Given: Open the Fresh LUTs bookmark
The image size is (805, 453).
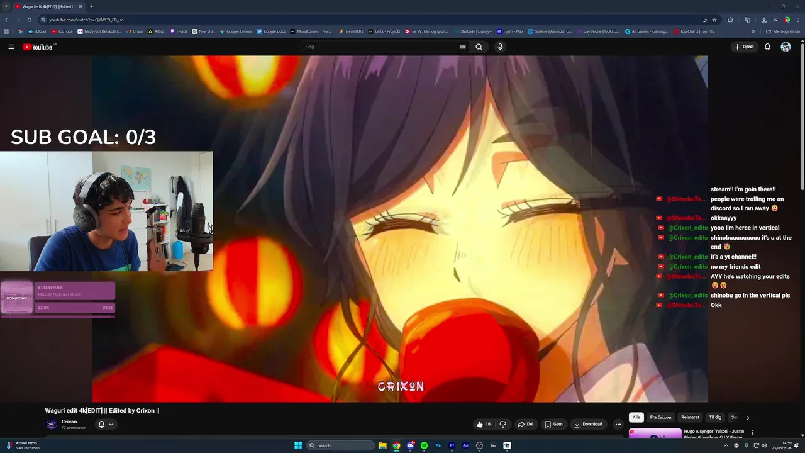Looking at the screenshot, I should (351, 31).
